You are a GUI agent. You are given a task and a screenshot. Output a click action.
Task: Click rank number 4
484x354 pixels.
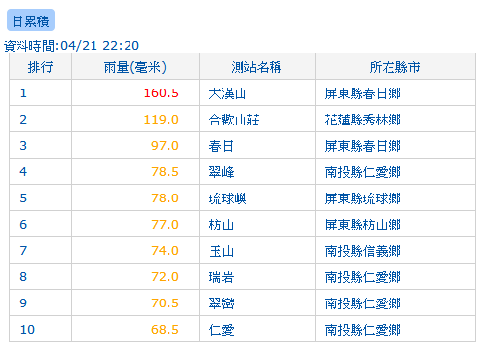click(23, 172)
